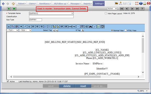151x94 pixels.
Task: Go to the home page icon
Action: (13, 4)
